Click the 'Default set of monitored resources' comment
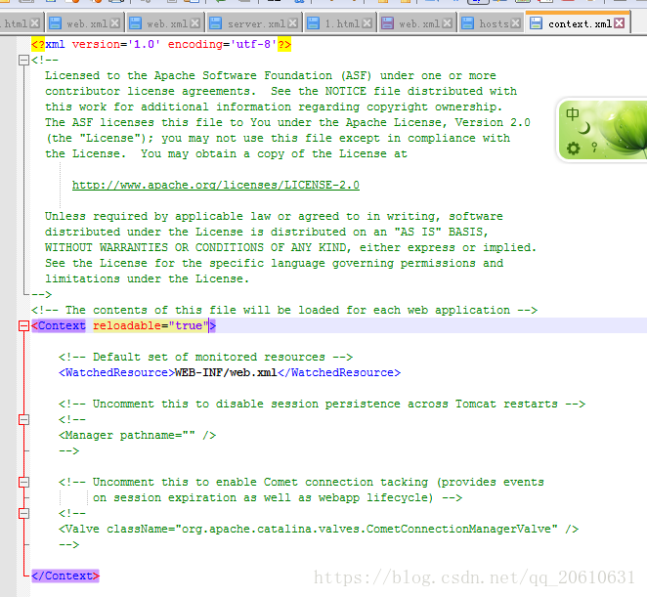The width and height of the screenshot is (647, 597). (205, 357)
